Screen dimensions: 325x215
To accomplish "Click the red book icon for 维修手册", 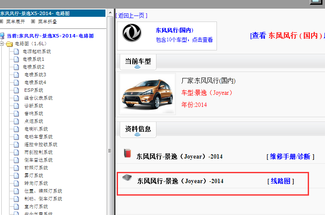I will pyautogui.click(x=127, y=153).
